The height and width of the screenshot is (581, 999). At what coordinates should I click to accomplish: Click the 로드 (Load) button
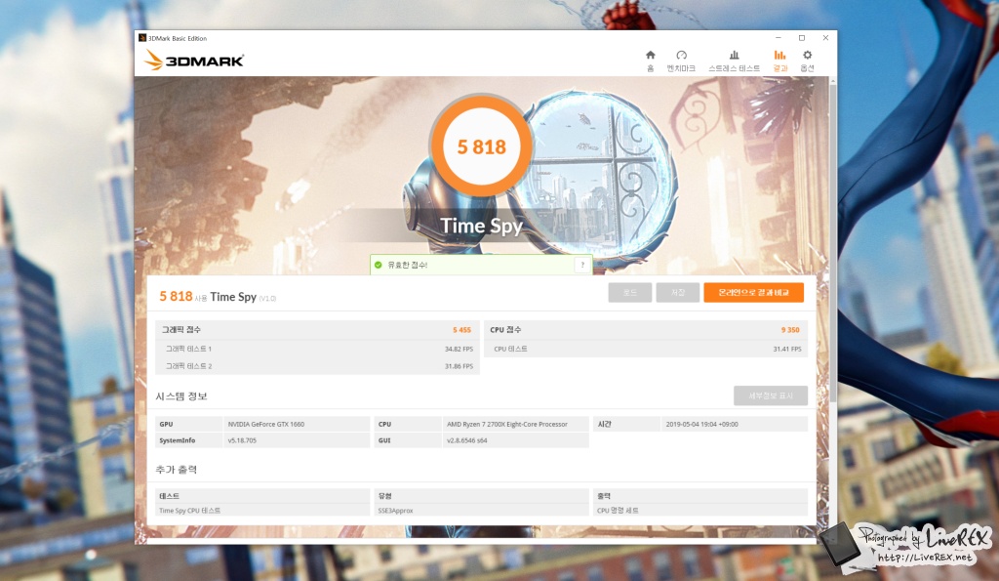[x=629, y=292]
